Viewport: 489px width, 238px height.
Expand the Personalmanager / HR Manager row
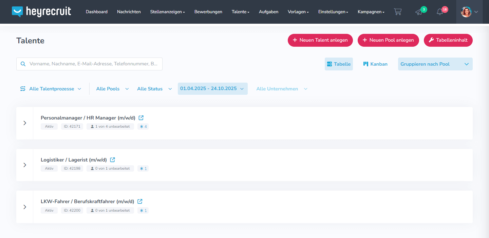25,123
